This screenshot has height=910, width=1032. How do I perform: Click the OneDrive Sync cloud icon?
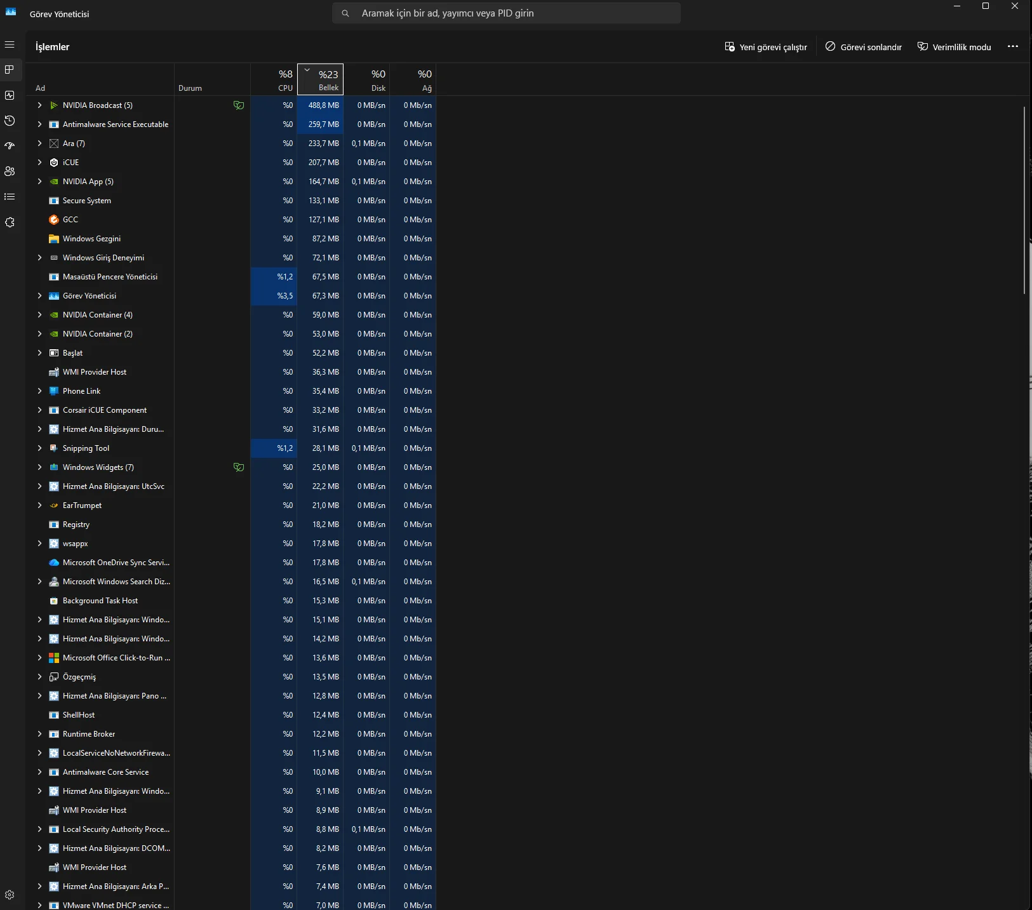(x=54, y=563)
